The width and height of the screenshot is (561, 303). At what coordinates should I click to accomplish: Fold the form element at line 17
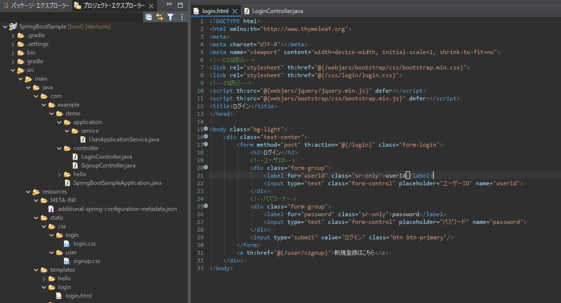pos(206,145)
